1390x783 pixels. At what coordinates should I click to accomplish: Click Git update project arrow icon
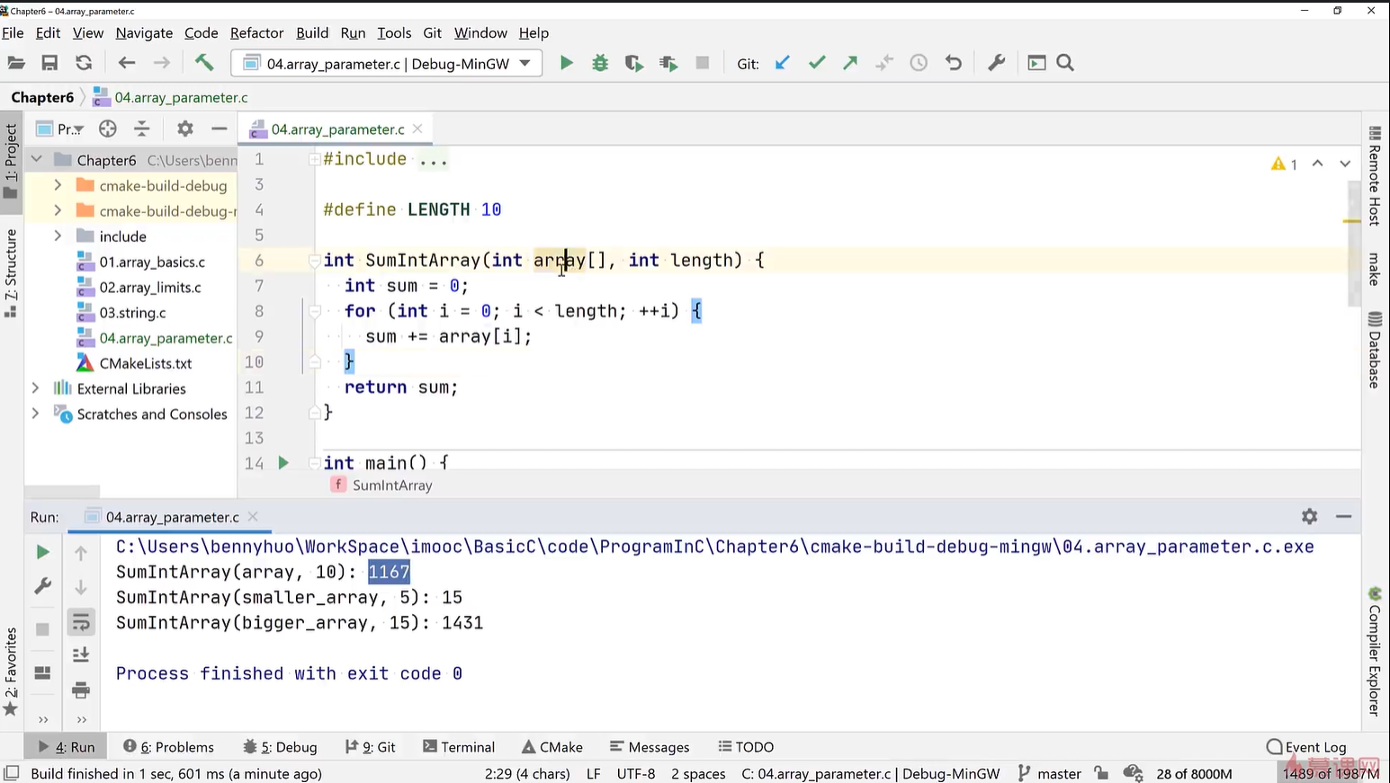pyautogui.click(x=783, y=63)
